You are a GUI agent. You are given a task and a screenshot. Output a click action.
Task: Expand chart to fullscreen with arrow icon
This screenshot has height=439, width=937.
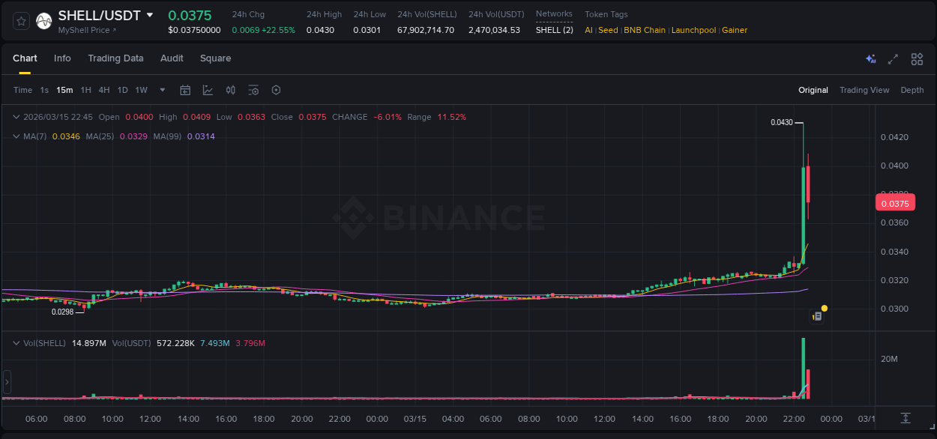[x=893, y=58]
